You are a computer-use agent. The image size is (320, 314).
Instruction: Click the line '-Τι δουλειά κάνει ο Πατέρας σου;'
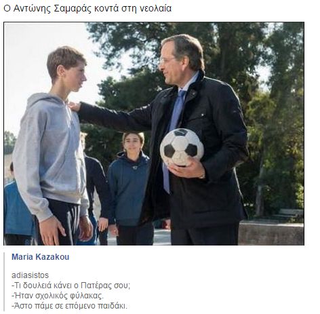pos(71,286)
